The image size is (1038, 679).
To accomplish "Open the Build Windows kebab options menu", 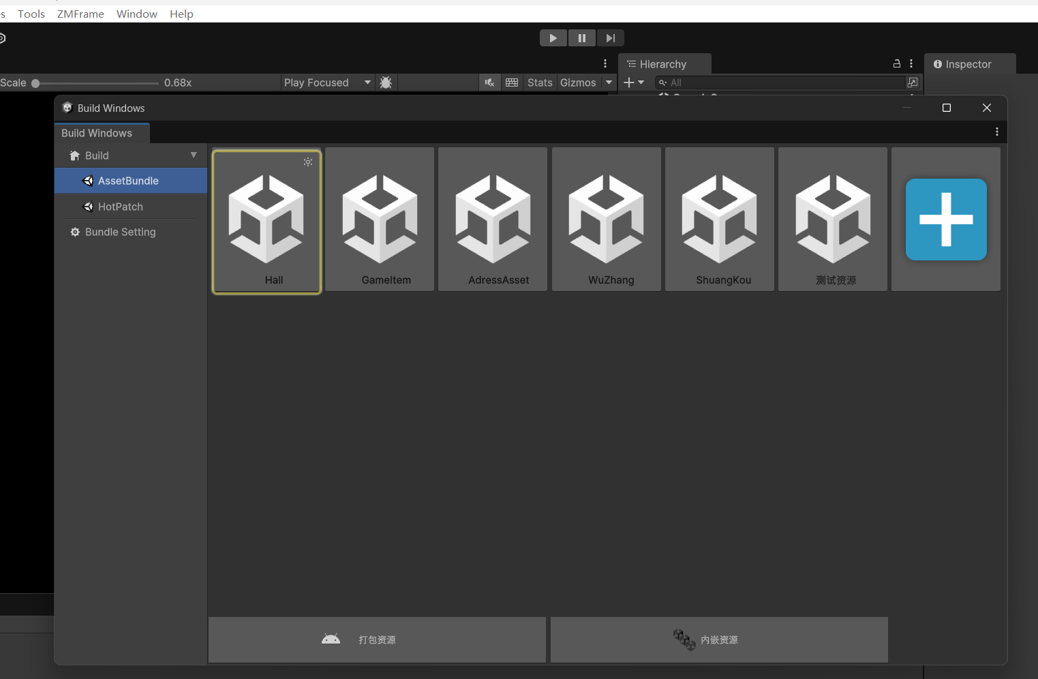I will point(996,132).
